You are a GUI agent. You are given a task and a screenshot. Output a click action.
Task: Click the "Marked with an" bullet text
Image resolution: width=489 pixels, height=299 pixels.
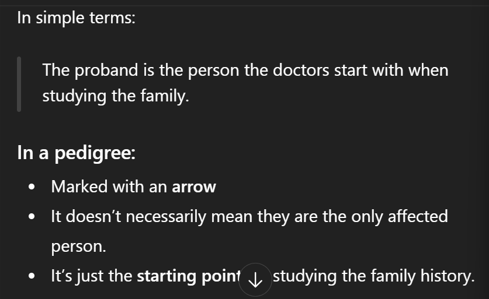[109, 187]
